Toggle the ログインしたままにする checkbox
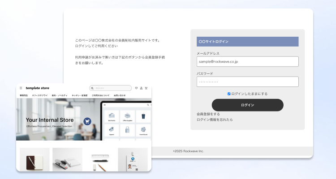336x179 pixels. 229,94
